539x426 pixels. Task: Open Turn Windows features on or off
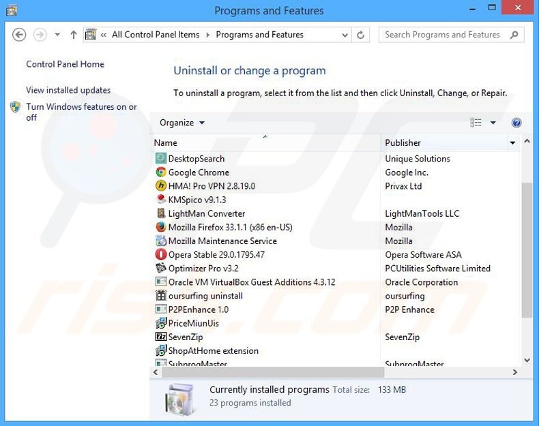(81, 112)
